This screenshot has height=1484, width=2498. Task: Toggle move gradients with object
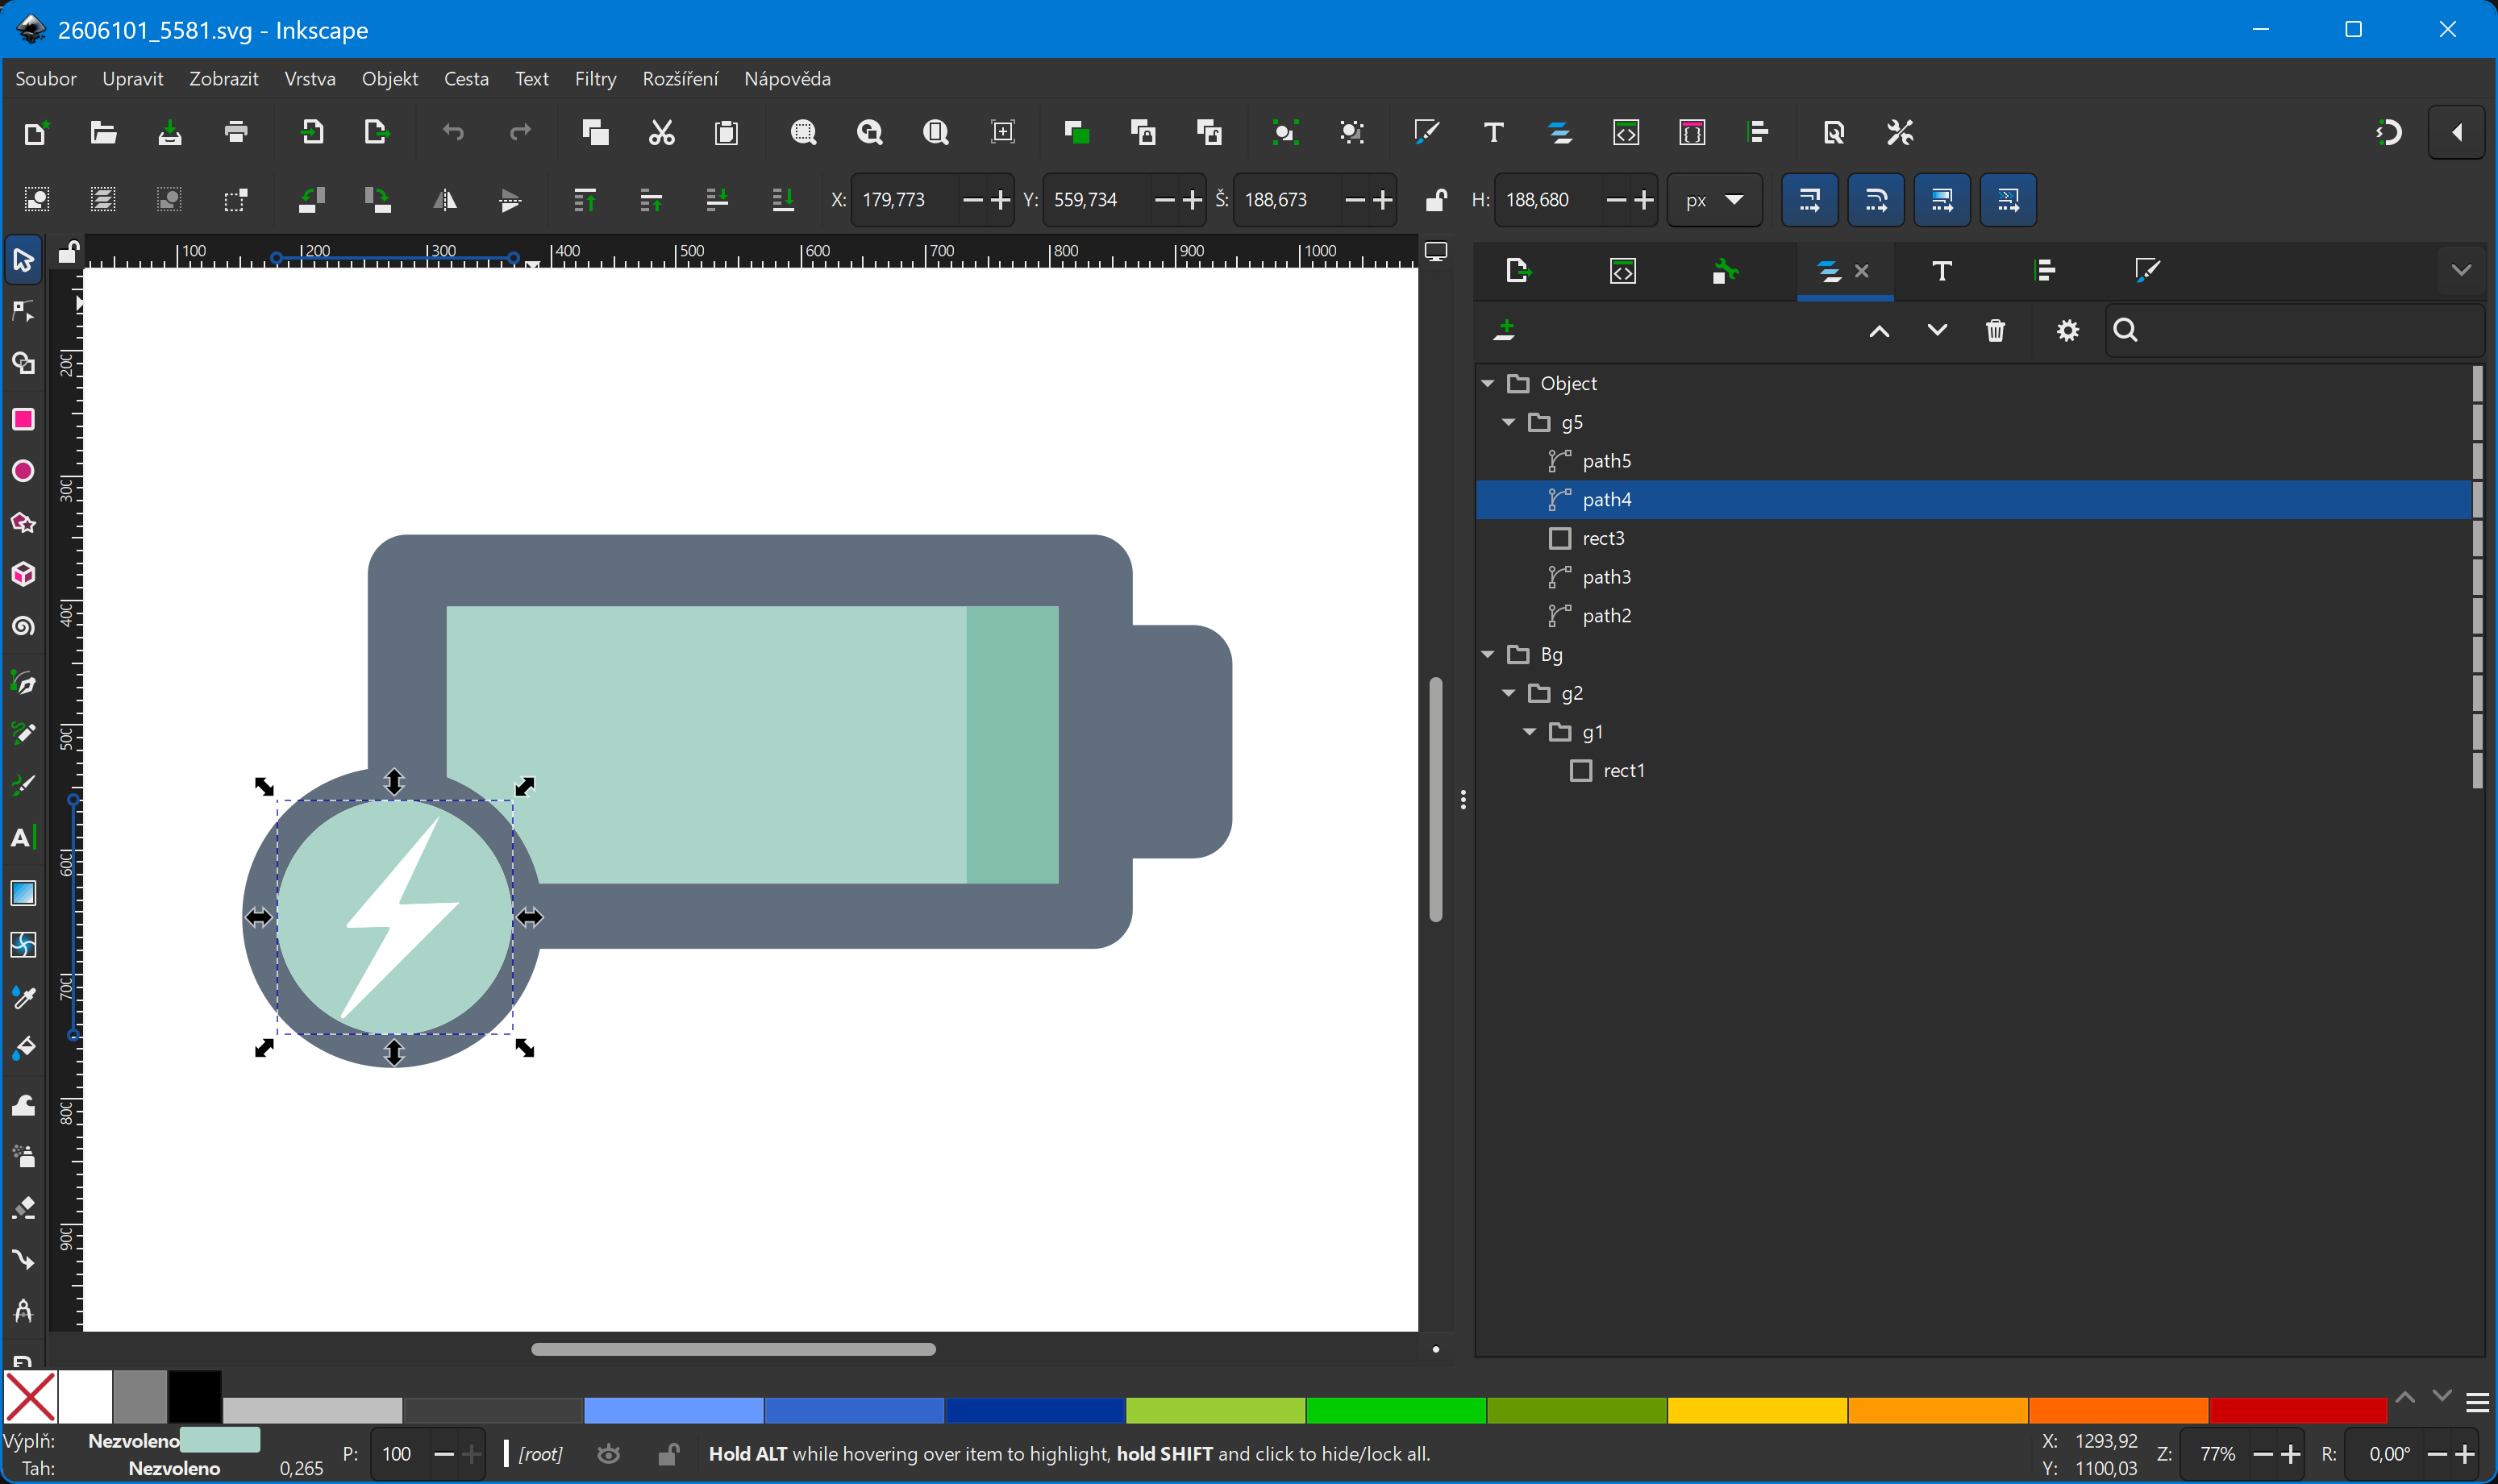tap(1941, 200)
